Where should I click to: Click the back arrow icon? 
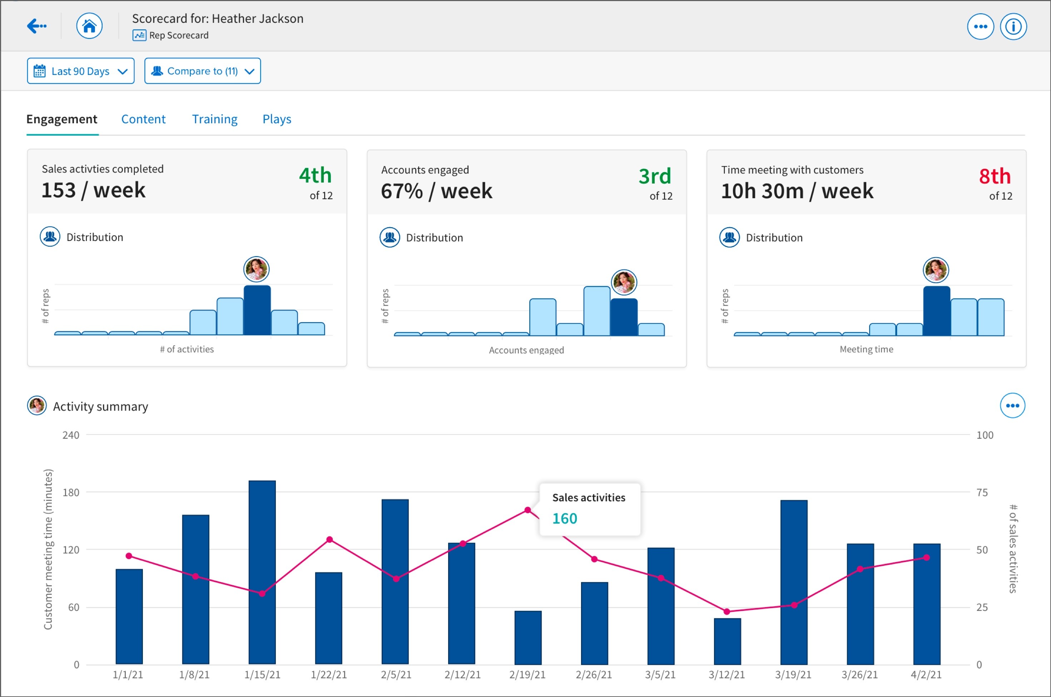[x=36, y=26]
